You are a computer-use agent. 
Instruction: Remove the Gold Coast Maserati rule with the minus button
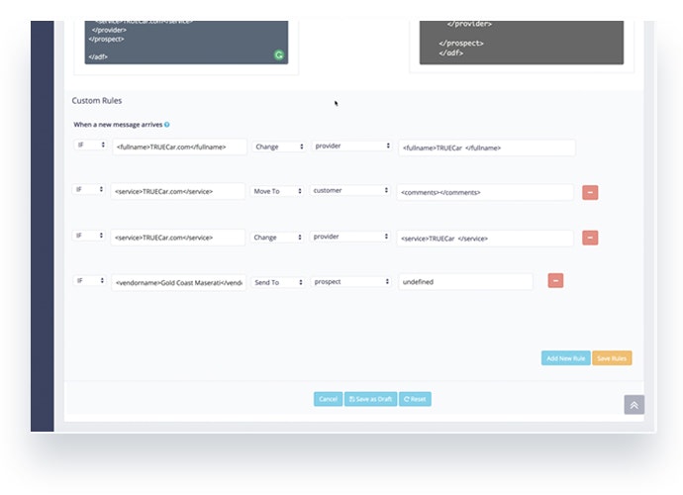pos(555,280)
